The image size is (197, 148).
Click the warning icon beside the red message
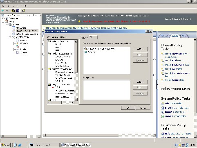pyautogui.click(x=79, y=21)
